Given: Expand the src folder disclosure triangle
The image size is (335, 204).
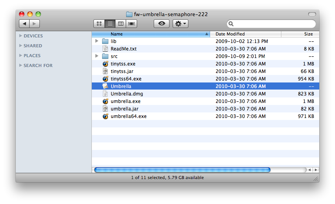Looking at the screenshot, I should point(97,56).
